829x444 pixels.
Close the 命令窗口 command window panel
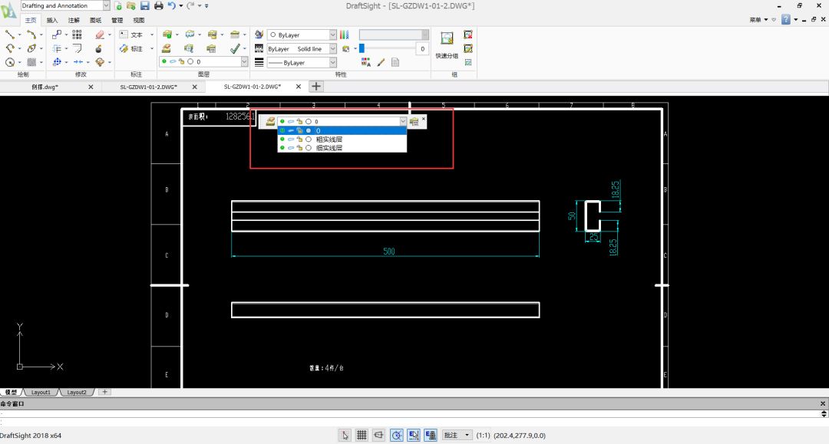pyautogui.click(x=823, y=403)
